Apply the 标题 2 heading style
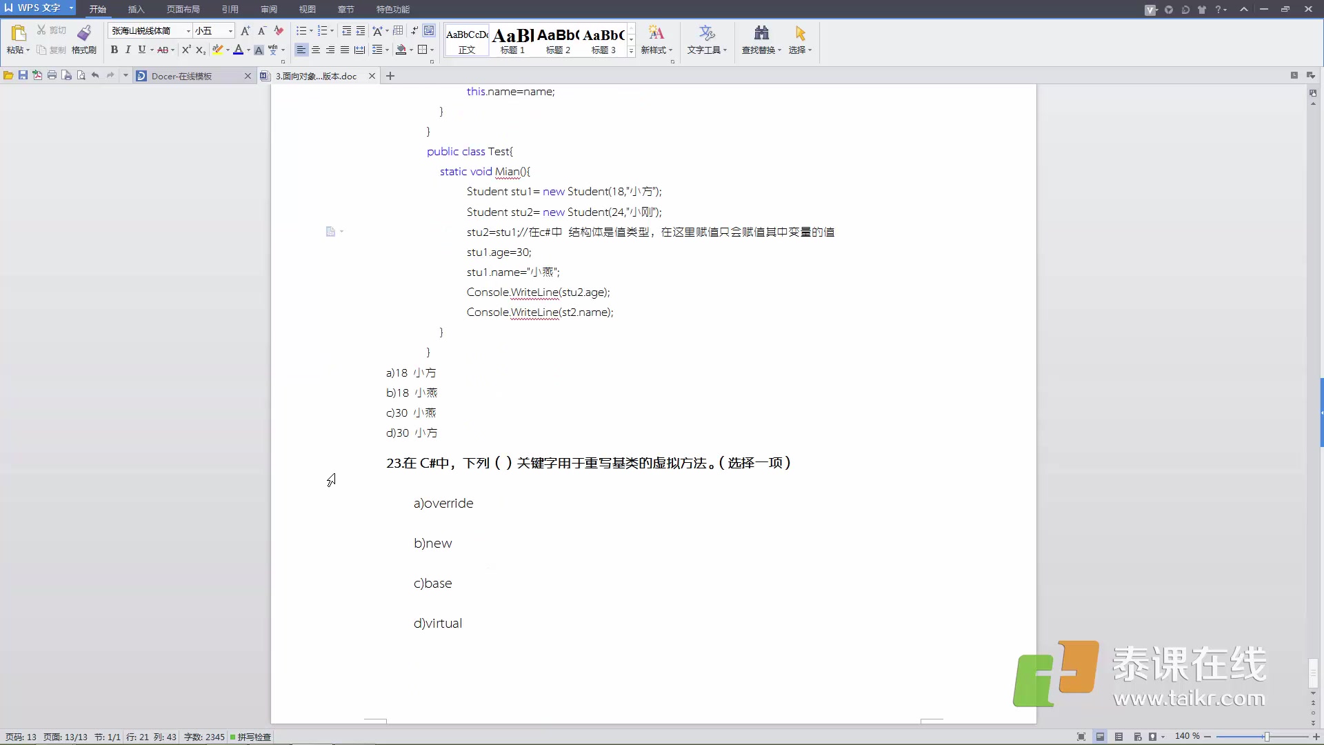 pyautogui.click(x=558, y=41)
